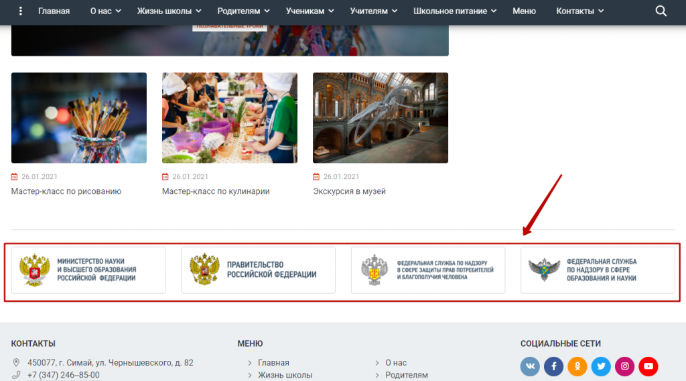Open «Экскурсия в музей» article link
The width and height of the screenshot is (686, 381).
[349, 191]
